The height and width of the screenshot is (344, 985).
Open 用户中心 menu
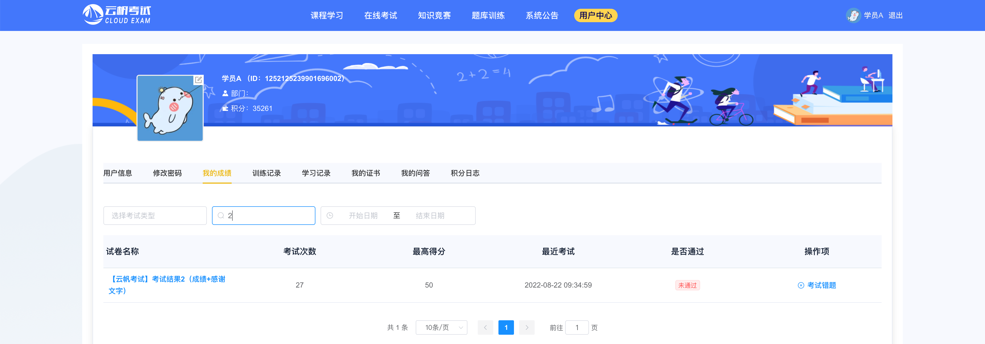595,15
